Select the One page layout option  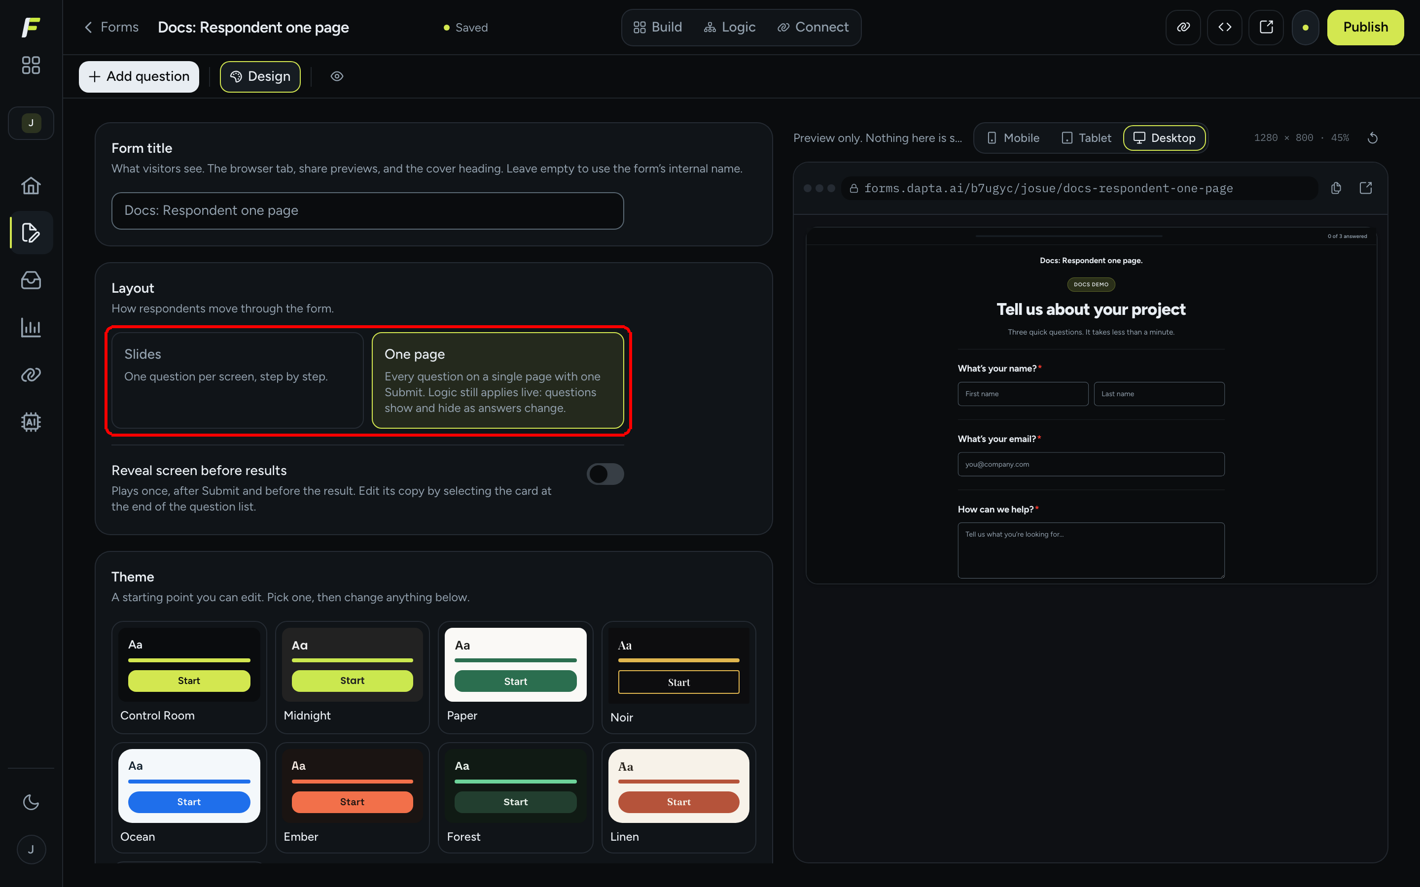[497, 380]
